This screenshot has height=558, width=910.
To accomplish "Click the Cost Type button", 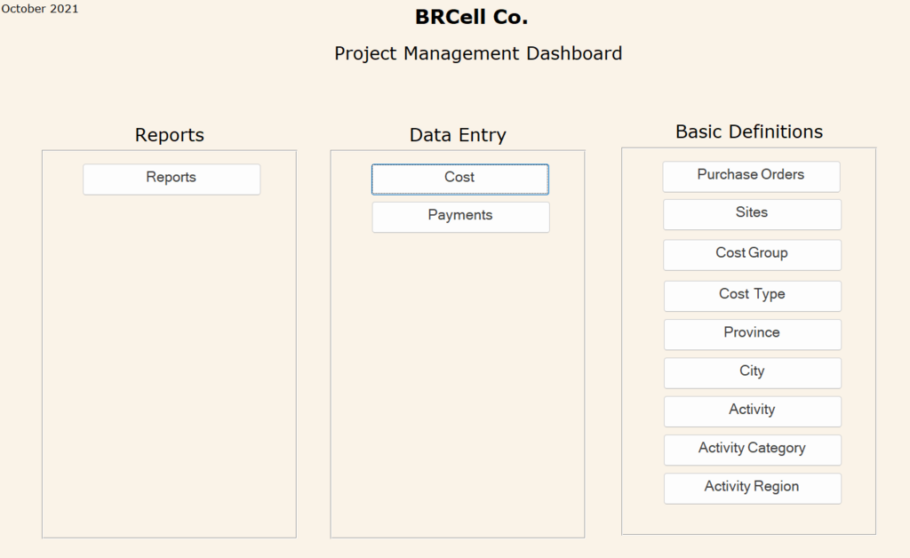I will (752, 295).
